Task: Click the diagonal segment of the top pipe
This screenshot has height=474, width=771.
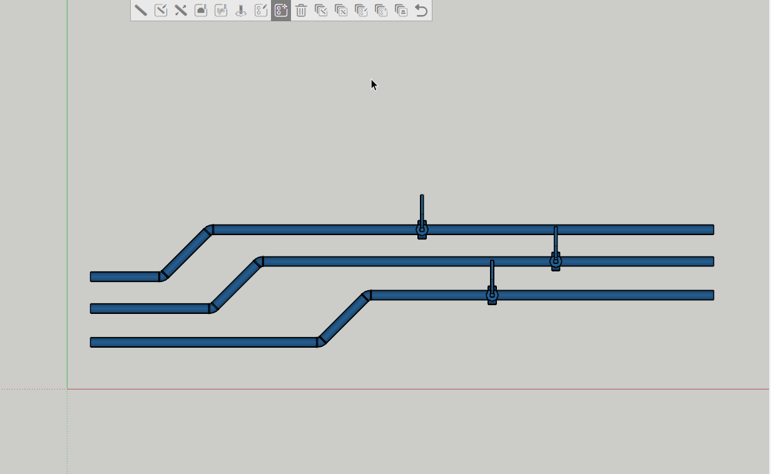Action: (x=185, y=253)
